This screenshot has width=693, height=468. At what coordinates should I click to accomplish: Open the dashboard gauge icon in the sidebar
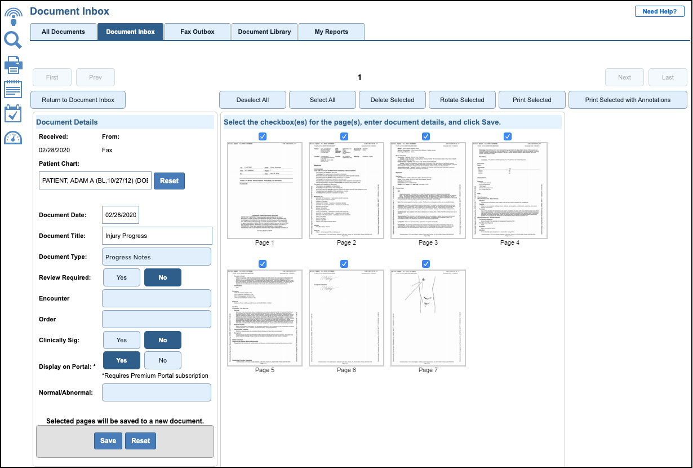pos(13,137)
